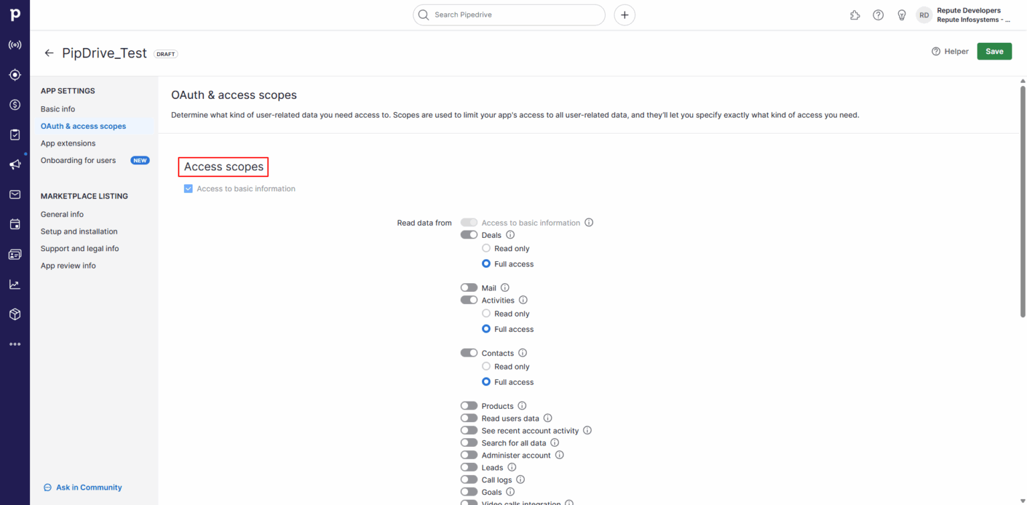Viewport: 1027px width, 505px height.
Task: Disable the Activities scope toggle
Action: pos(469,301)
